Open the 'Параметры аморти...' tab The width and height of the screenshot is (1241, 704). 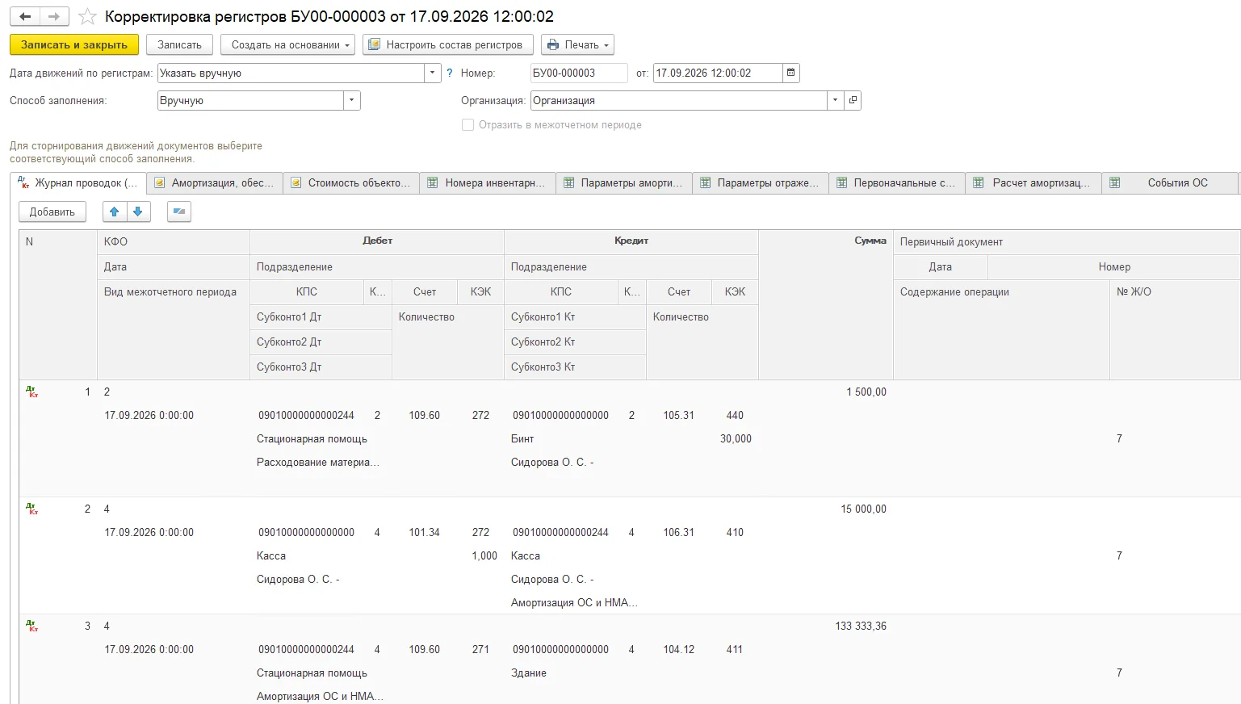click(624, 183)
